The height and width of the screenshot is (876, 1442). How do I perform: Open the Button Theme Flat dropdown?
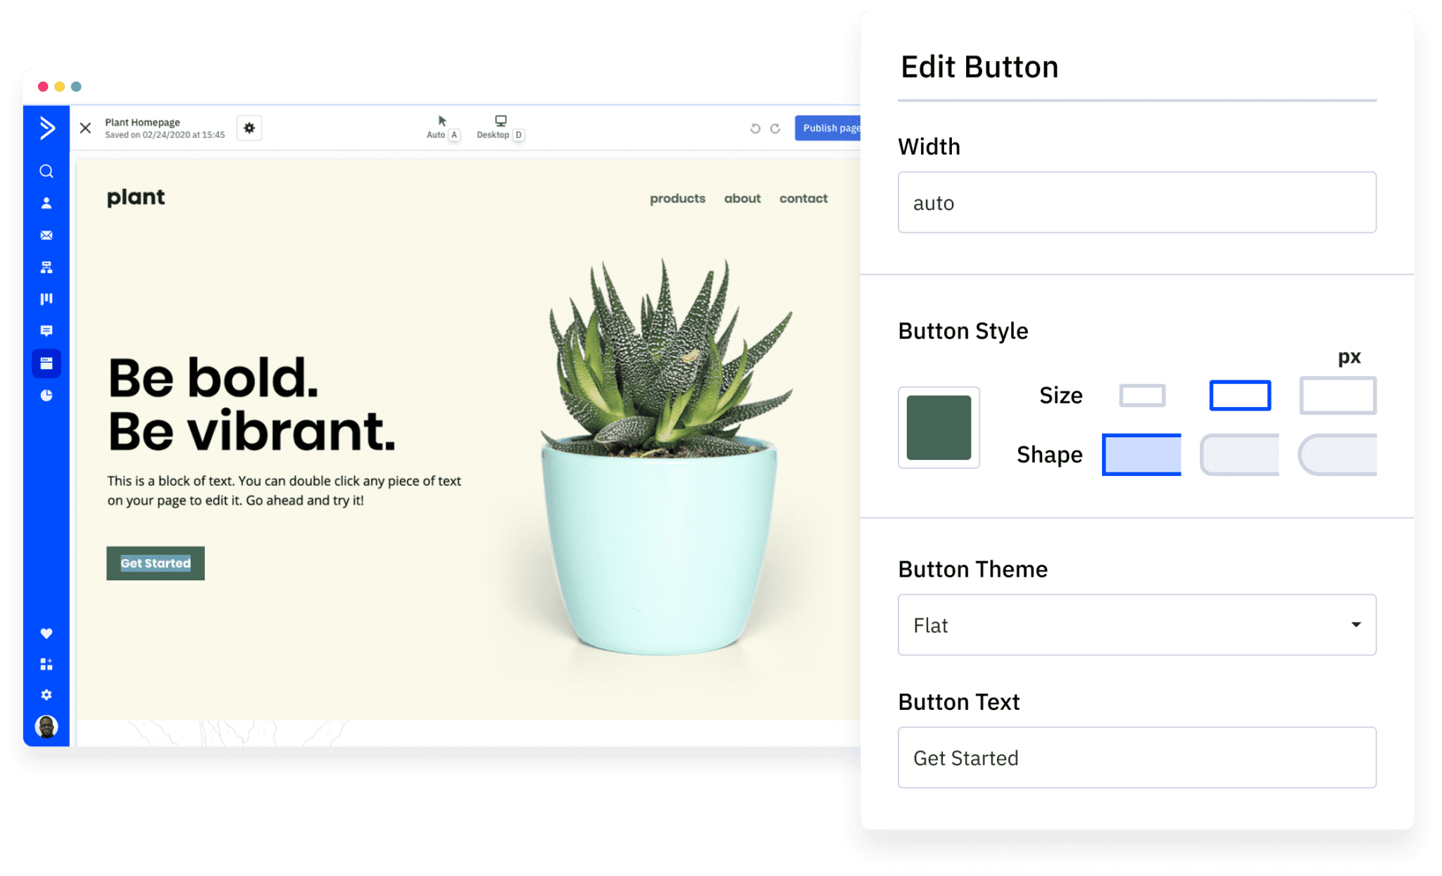point(1137,625)
